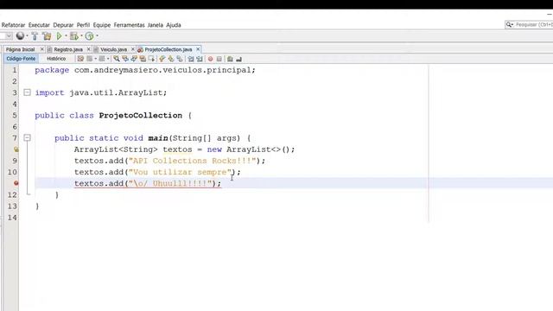Open the Janela menu
The height and width of the screenshot is (311, 553).
[156, 25]
